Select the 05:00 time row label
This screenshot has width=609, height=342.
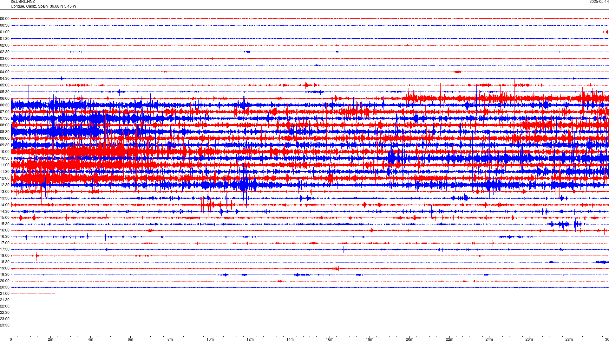pyautogui.click(x=5, y=85)
